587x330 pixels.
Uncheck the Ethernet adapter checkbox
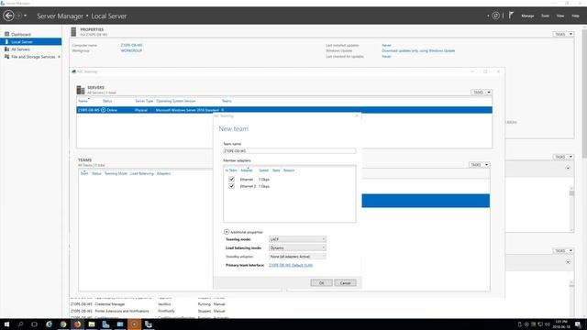coord(232,180)
